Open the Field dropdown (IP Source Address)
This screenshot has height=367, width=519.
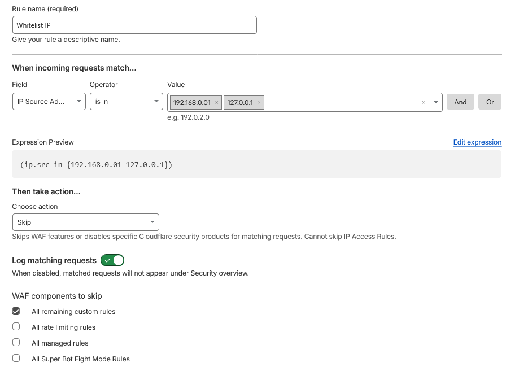(x=49, y=102)
